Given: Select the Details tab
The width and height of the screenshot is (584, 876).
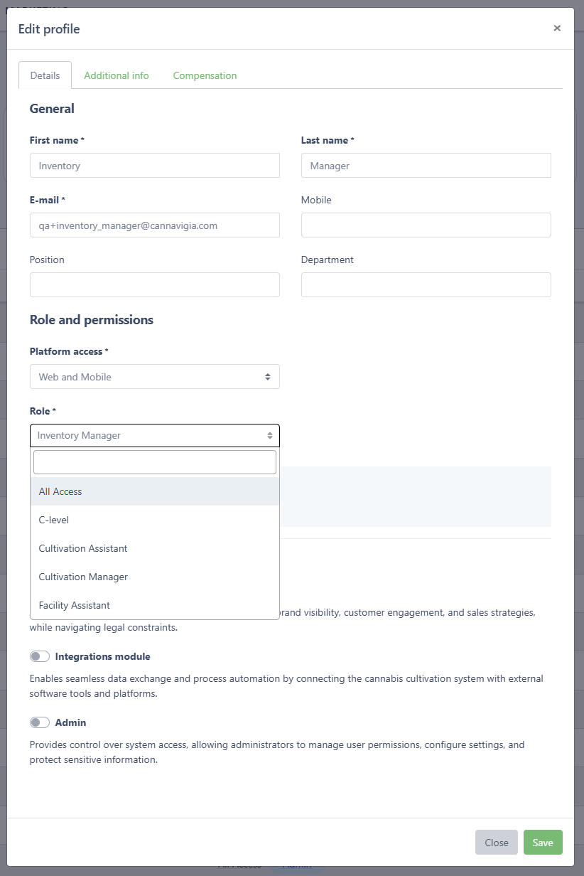Looking at the screenshot, I should 45,75.
